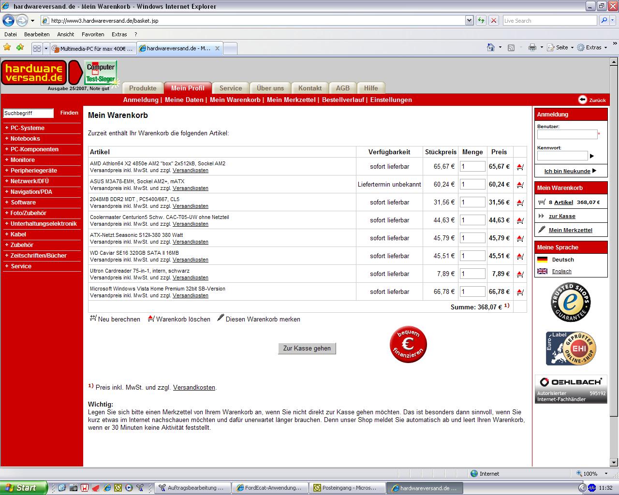The height and width of the screenshot is (495, 619).
Task: Click the Zur Kasse gehen button
Action: tap(307, 348)
